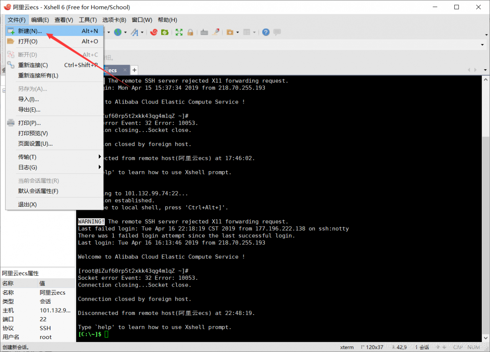Click the 值 column header in properties
Screen dimensions: 490x352
pos(56,283)
